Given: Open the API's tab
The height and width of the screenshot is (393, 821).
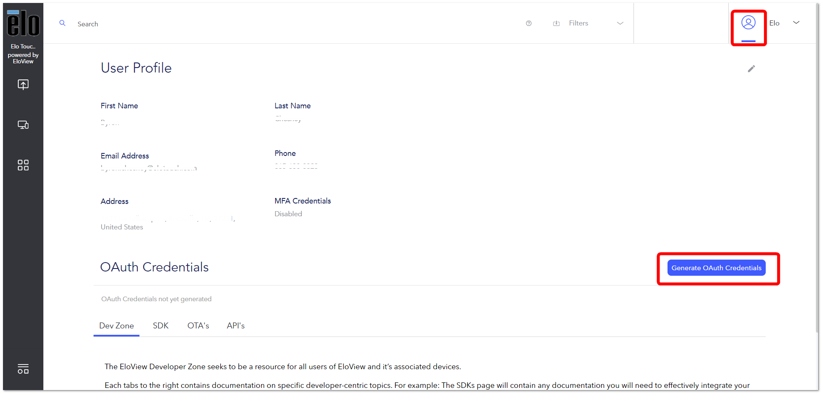Looking at the screenshot, I should pyautogui.click(x=236, y=325).
